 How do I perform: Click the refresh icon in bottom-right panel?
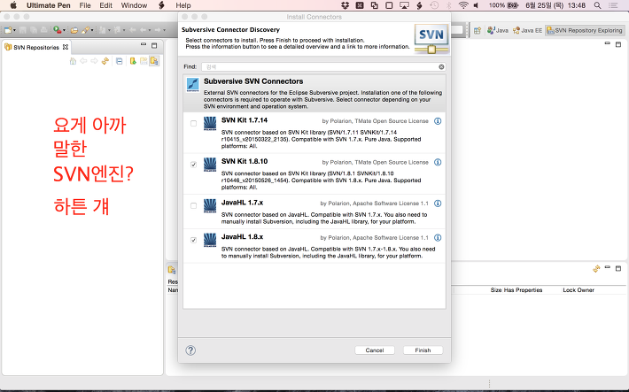(x=596, y=268)
